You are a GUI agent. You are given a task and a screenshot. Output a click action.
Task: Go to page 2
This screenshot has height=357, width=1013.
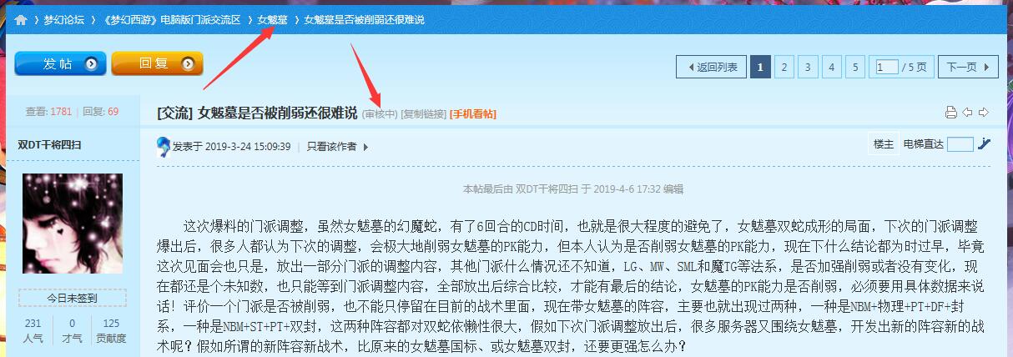coord(784,67)
